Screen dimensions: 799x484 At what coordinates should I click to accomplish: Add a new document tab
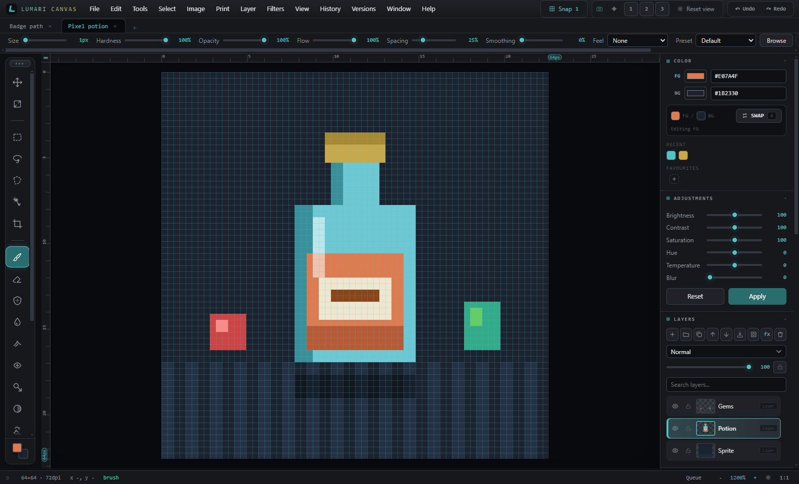[135, 28]
